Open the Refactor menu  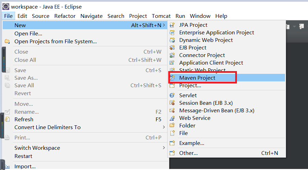tap(65, 16)
